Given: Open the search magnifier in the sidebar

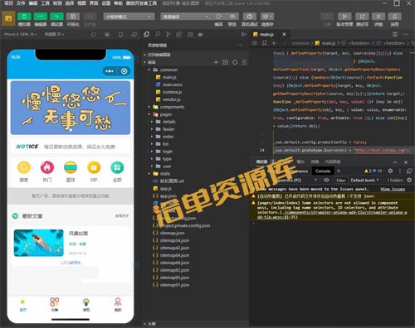Looking at the screenshot, I should click(x=158, y=35).
